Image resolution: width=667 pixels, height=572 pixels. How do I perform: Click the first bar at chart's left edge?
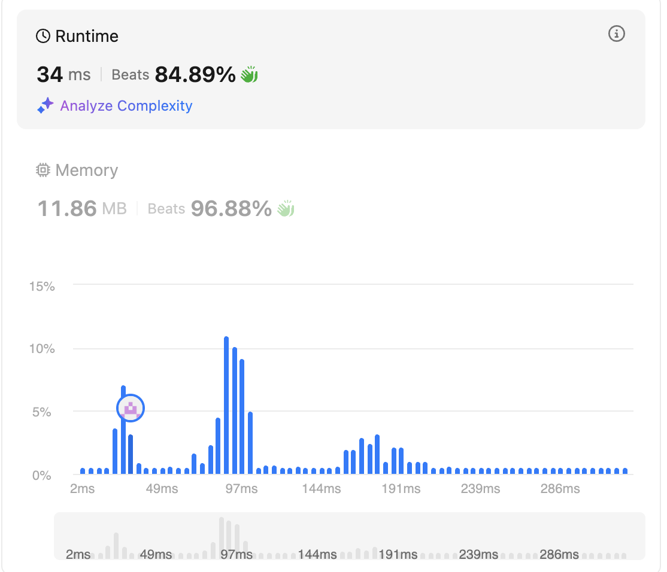[x=83, y=471]
